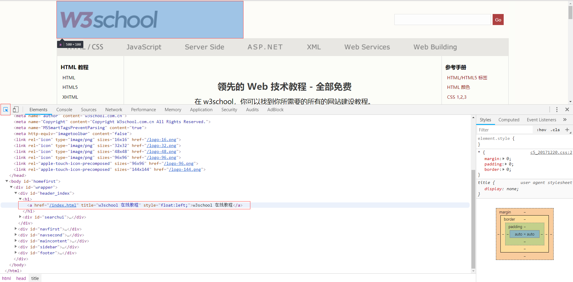Switch to the Console tab
The height and width of the screenshot is (282, 573).
64,110
